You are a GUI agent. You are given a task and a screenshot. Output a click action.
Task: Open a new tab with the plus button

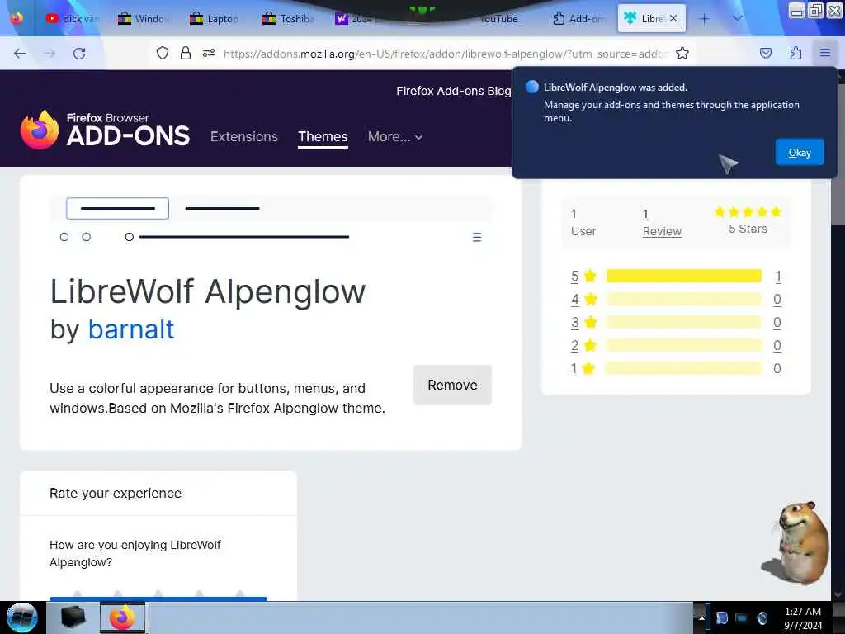[x=704, y=19]
